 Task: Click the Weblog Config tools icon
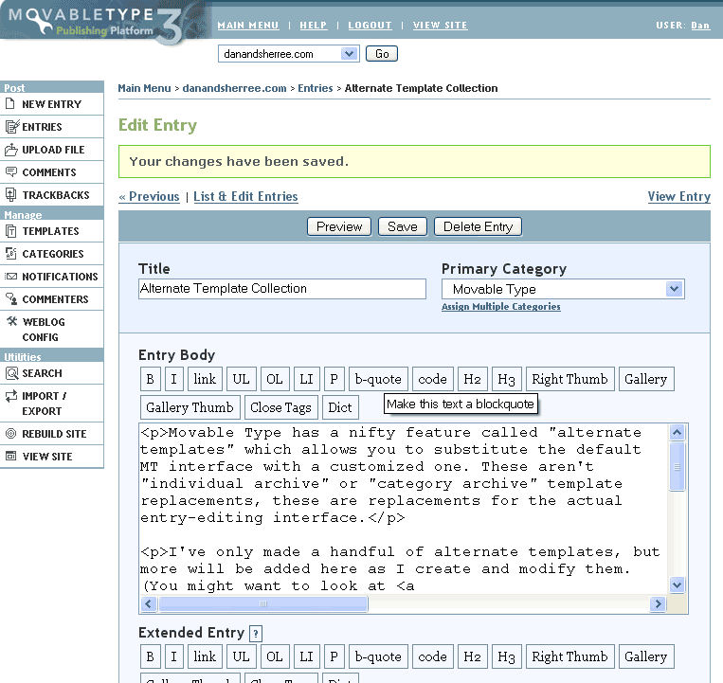tap(12, 321)
